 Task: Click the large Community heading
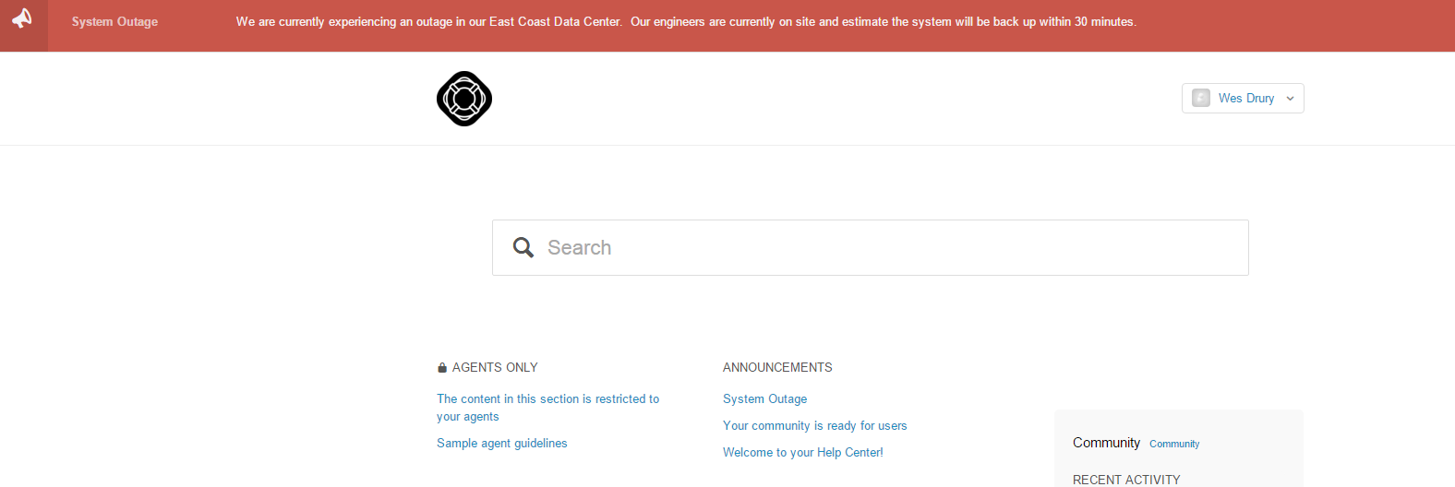1106,443
